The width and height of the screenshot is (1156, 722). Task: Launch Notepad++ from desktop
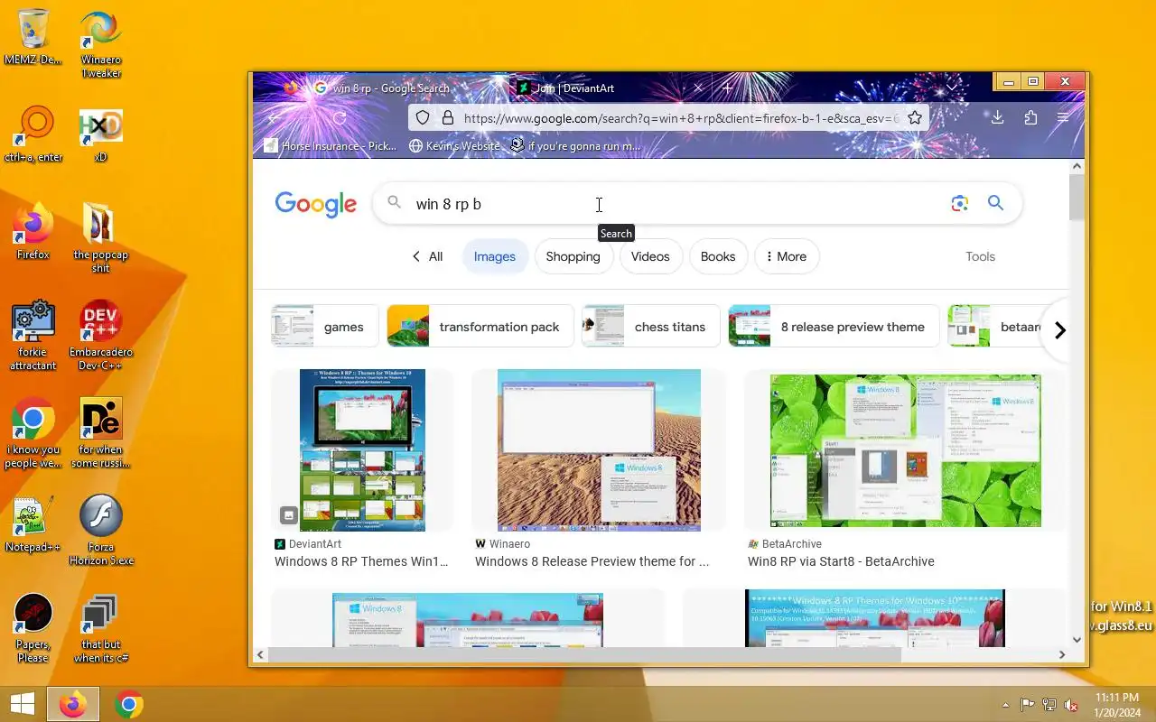tap(33, 525)
